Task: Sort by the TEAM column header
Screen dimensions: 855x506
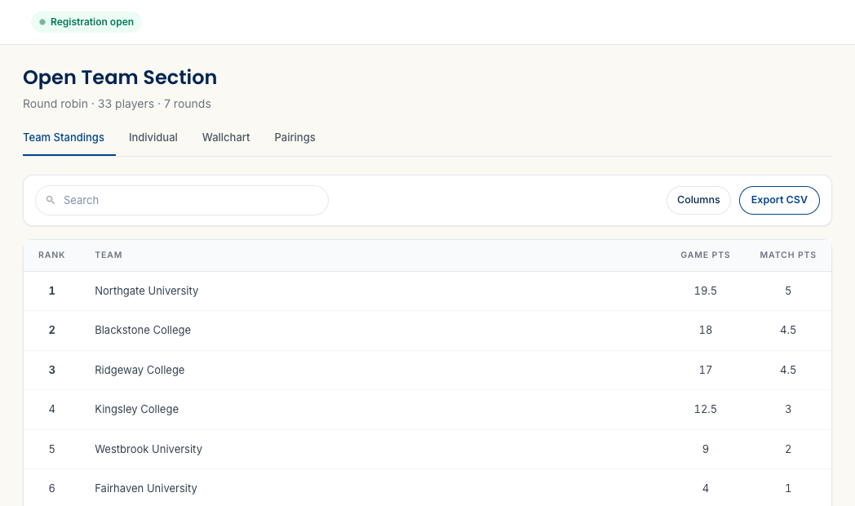Action: click(x=109, y=255)
